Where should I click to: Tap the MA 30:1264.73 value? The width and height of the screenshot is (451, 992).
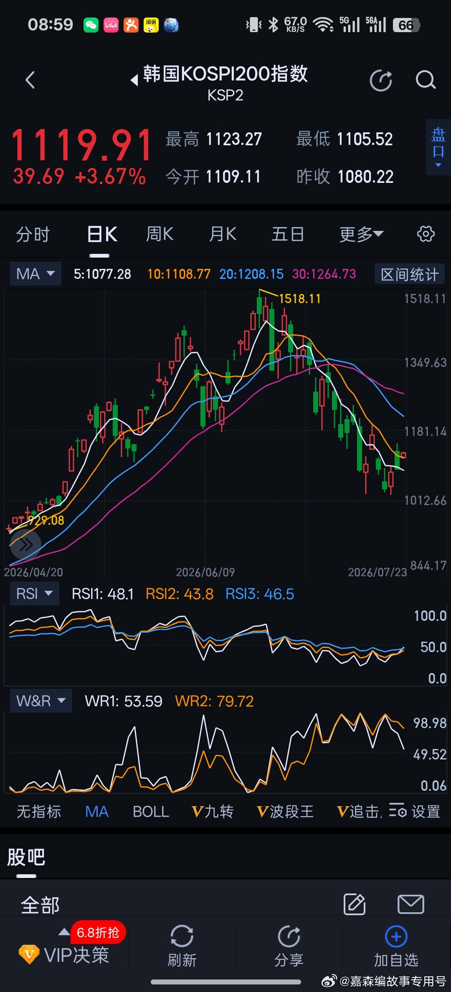[324, 274]
